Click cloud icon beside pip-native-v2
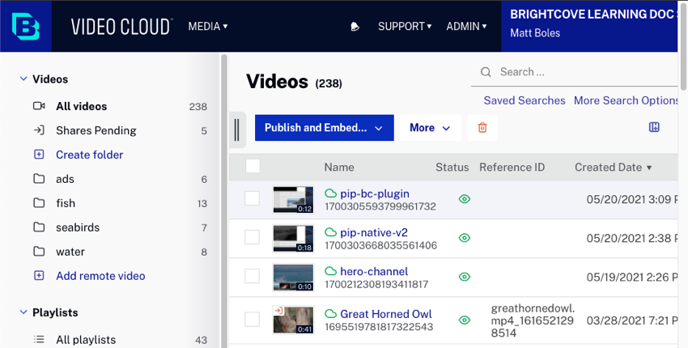The image size is (688, 348). (x=330, y=232)
